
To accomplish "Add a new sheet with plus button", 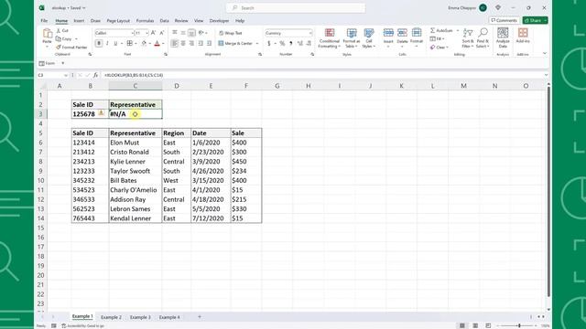I will tap(200, 317).
